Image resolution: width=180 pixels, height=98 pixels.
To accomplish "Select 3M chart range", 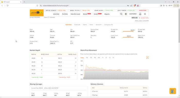I will (95, 58).
